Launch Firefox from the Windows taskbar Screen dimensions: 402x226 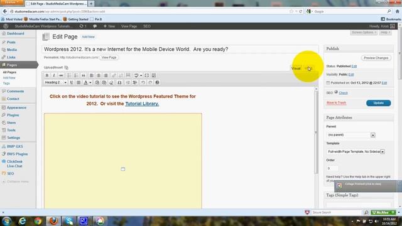click(53, 221)
